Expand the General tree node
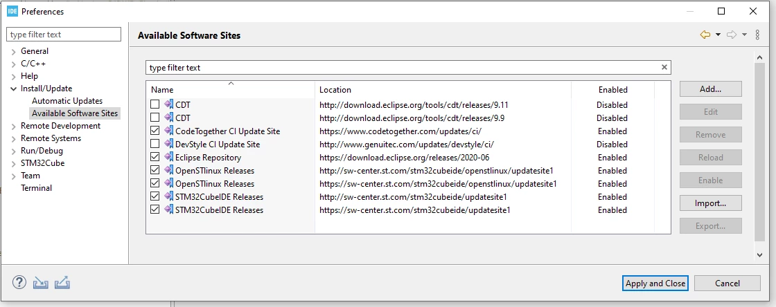Image resolution: width=776 pixels, height=307 pixels. [x=13, y=51]
